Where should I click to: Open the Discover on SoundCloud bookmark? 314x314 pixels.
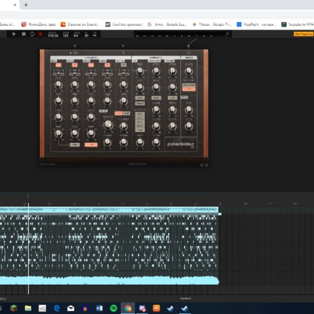80,24
